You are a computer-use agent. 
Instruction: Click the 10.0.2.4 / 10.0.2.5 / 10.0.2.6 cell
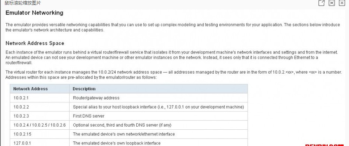click(40, 125)
